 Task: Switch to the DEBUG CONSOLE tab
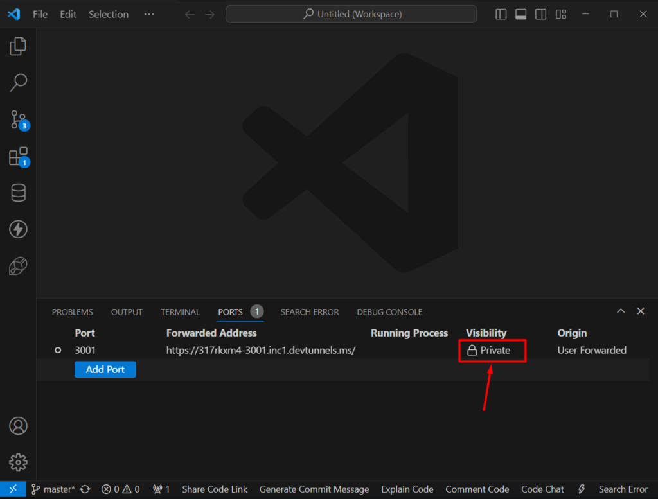[x=389, y=312]
